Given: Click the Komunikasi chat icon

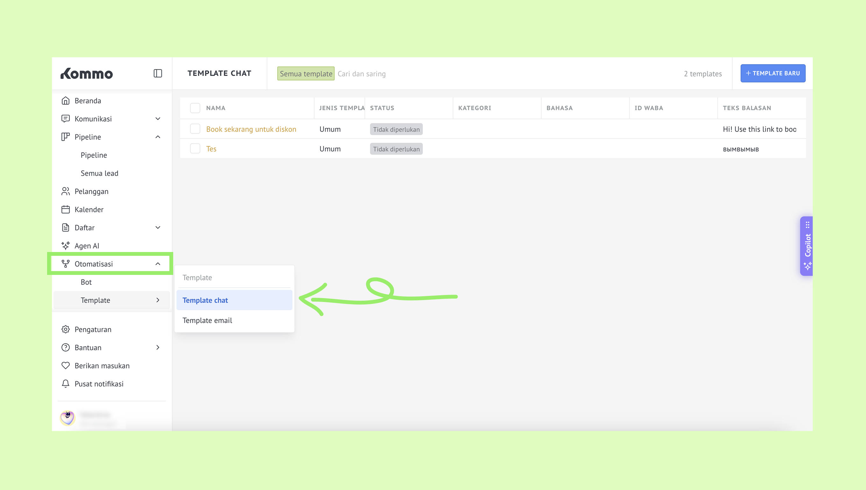Looking at the screenshot, I should click(x=66, y=119).
